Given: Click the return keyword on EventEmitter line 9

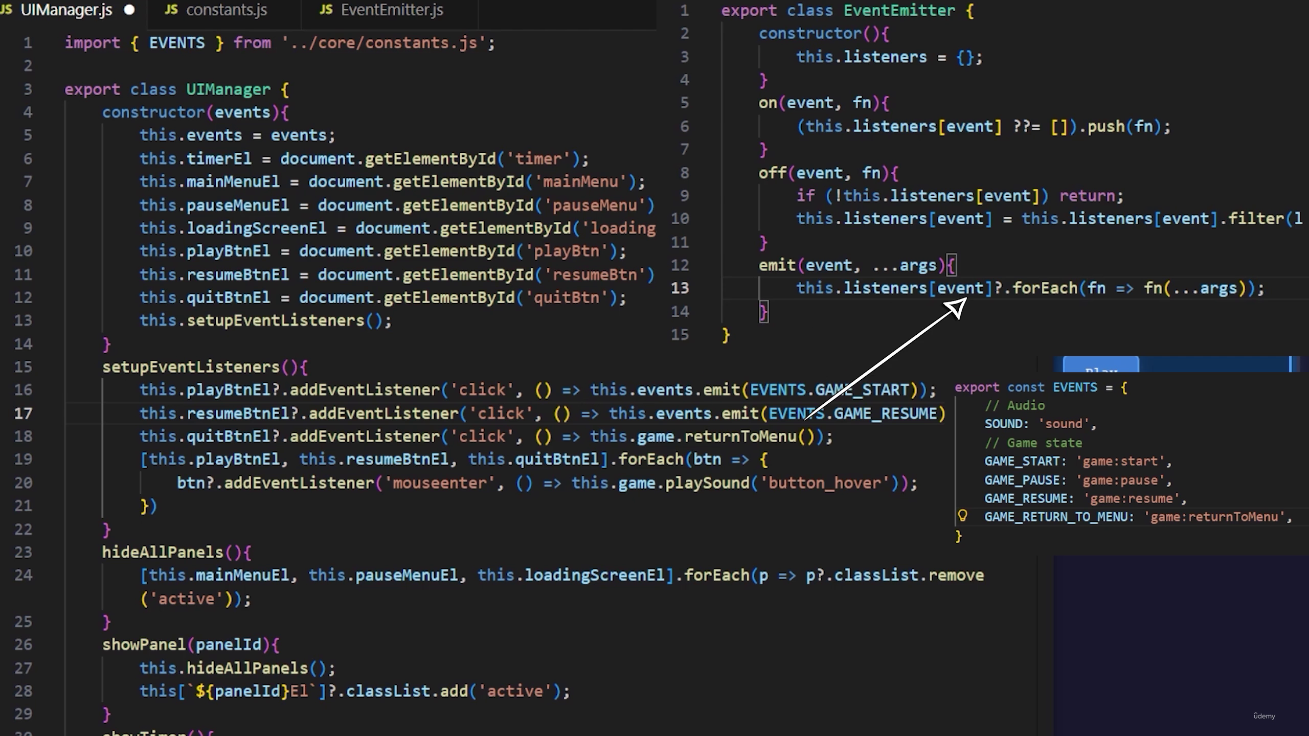Looking at the screenshot, I should click(1087, 196).
